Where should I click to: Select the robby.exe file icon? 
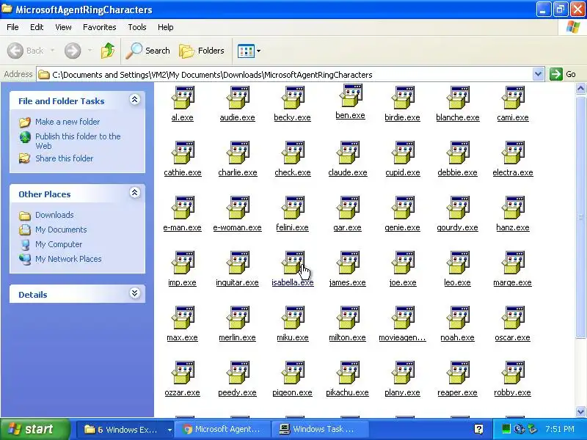click(x=513, y=373)
